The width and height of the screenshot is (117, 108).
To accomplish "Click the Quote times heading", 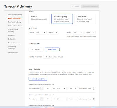I will click(32, 28).
